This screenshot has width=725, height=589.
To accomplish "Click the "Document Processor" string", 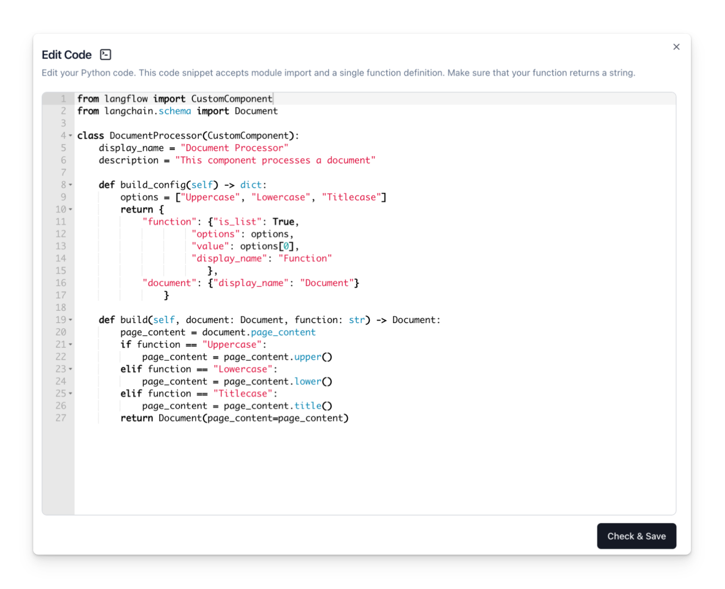I will click(x=235, y=148).
